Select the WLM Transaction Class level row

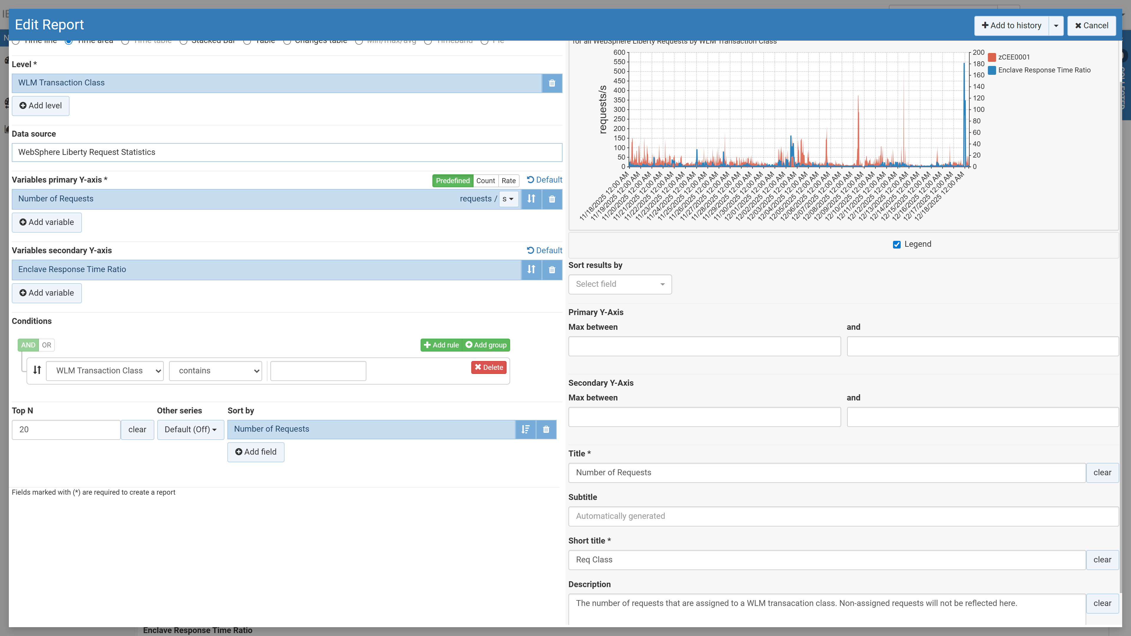pyautogui.click(x=277, y=83)
